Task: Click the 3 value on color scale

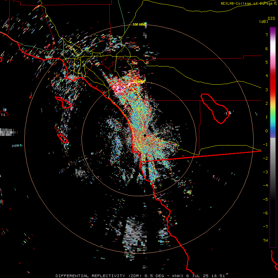Action: tap(267, 90)
